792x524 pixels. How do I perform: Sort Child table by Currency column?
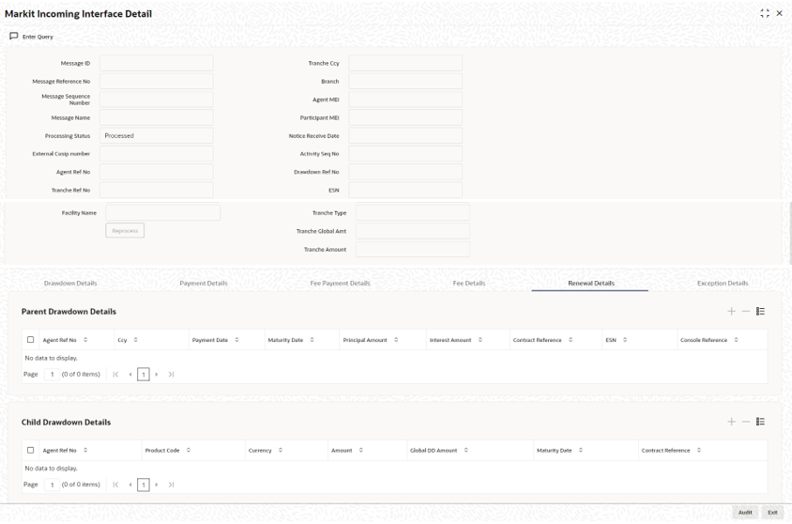[x=281, y=450]
